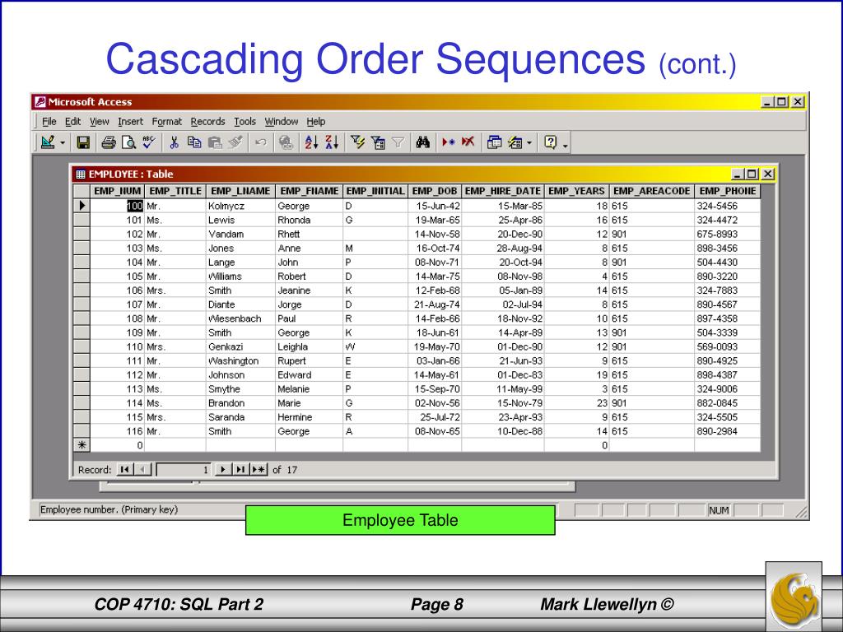The image size is (843, 632).
Task: Save the table with the floppy icon
Action: (83, 142)
